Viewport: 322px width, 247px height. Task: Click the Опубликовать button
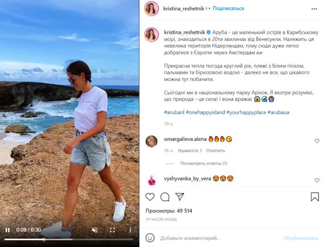coord(301,238)
